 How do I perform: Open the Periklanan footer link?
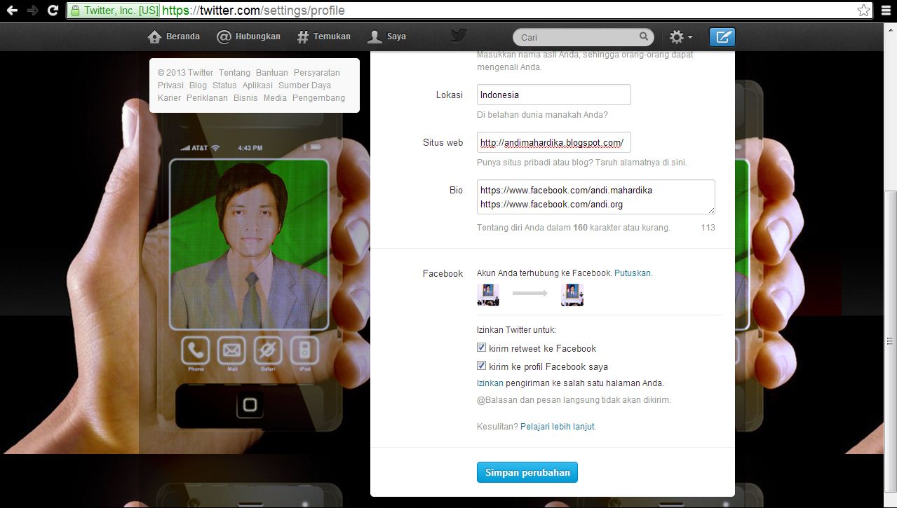click(x=207, y=98)
